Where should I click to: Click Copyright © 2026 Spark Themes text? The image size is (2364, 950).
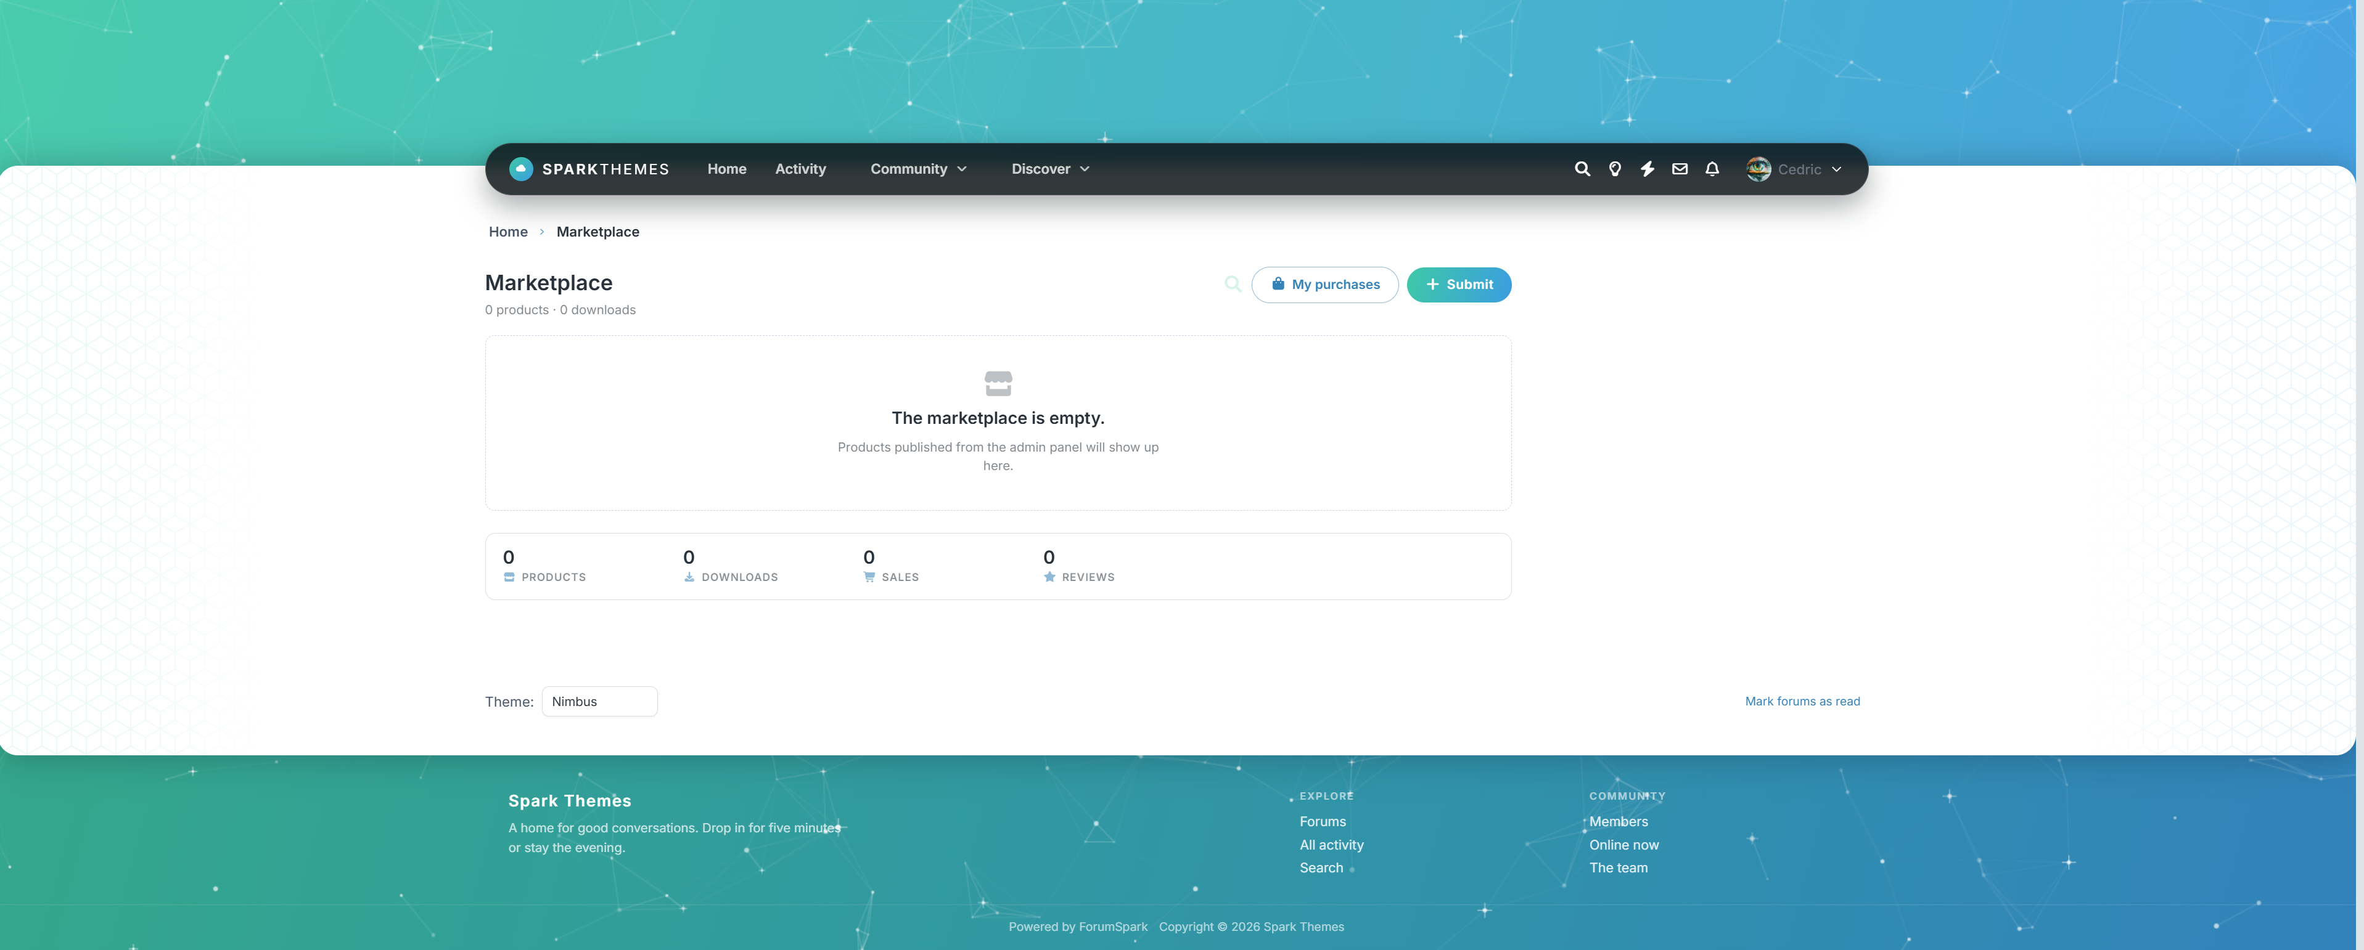coord(1251,927)
